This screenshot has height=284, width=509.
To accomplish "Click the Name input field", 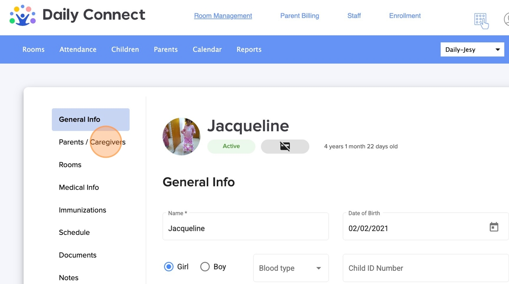I will point(245,227).
